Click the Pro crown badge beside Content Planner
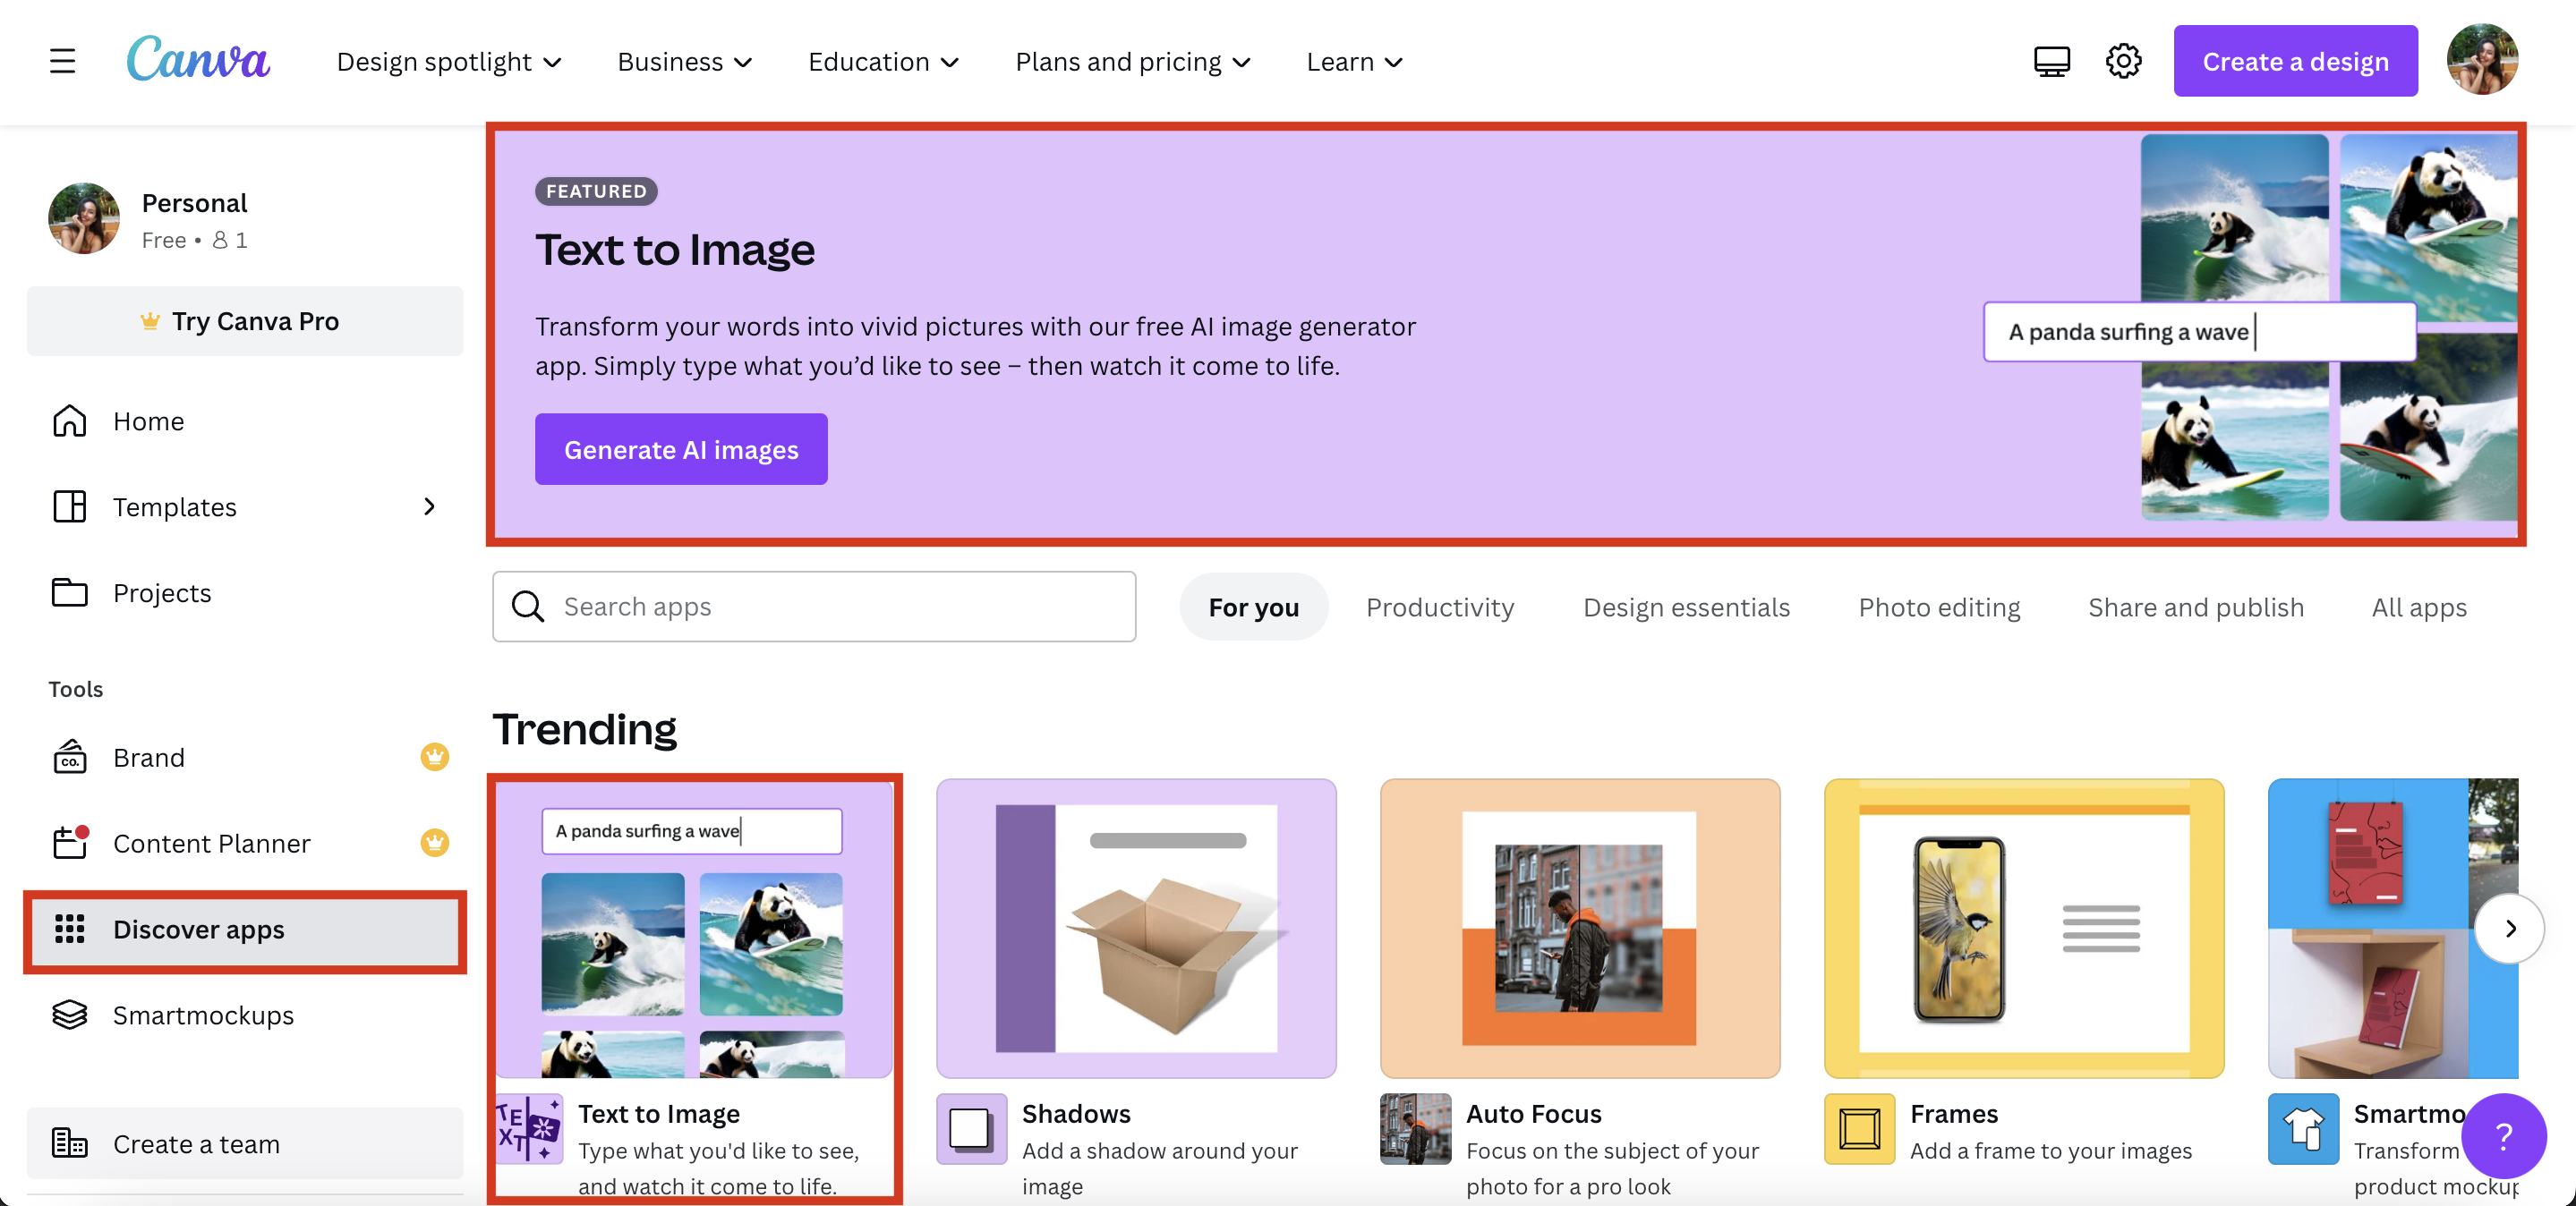The width and height of the screenshot is (2576, 1206). point(434,844)
